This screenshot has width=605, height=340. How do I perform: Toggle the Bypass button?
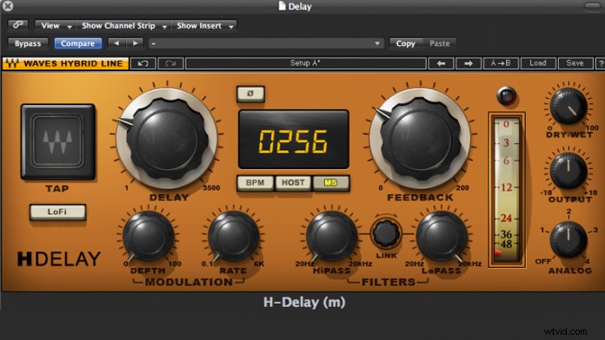[28, 43]
